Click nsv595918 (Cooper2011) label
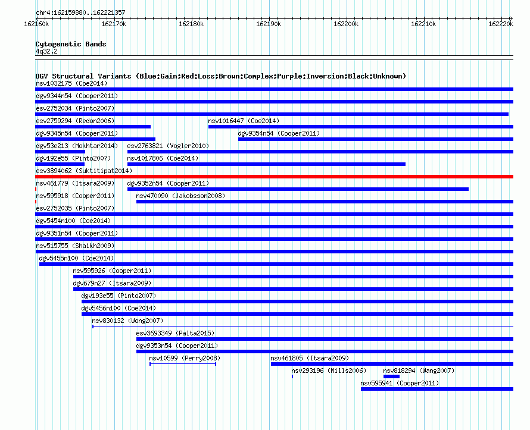 pos(75,196)
